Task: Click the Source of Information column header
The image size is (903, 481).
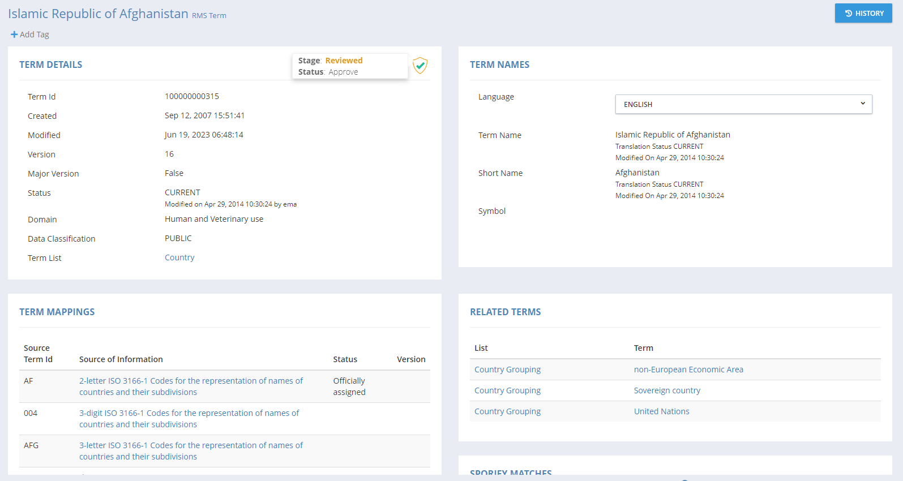Action: click(121, 359)
